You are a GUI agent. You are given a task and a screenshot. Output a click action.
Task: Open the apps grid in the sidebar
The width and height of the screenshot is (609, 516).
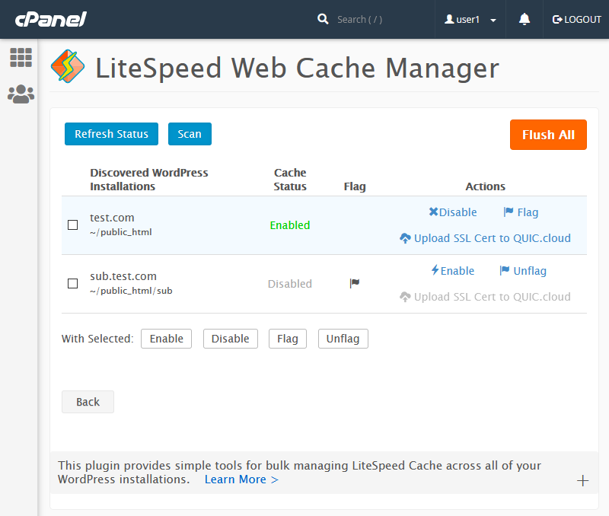click(21, 57)
